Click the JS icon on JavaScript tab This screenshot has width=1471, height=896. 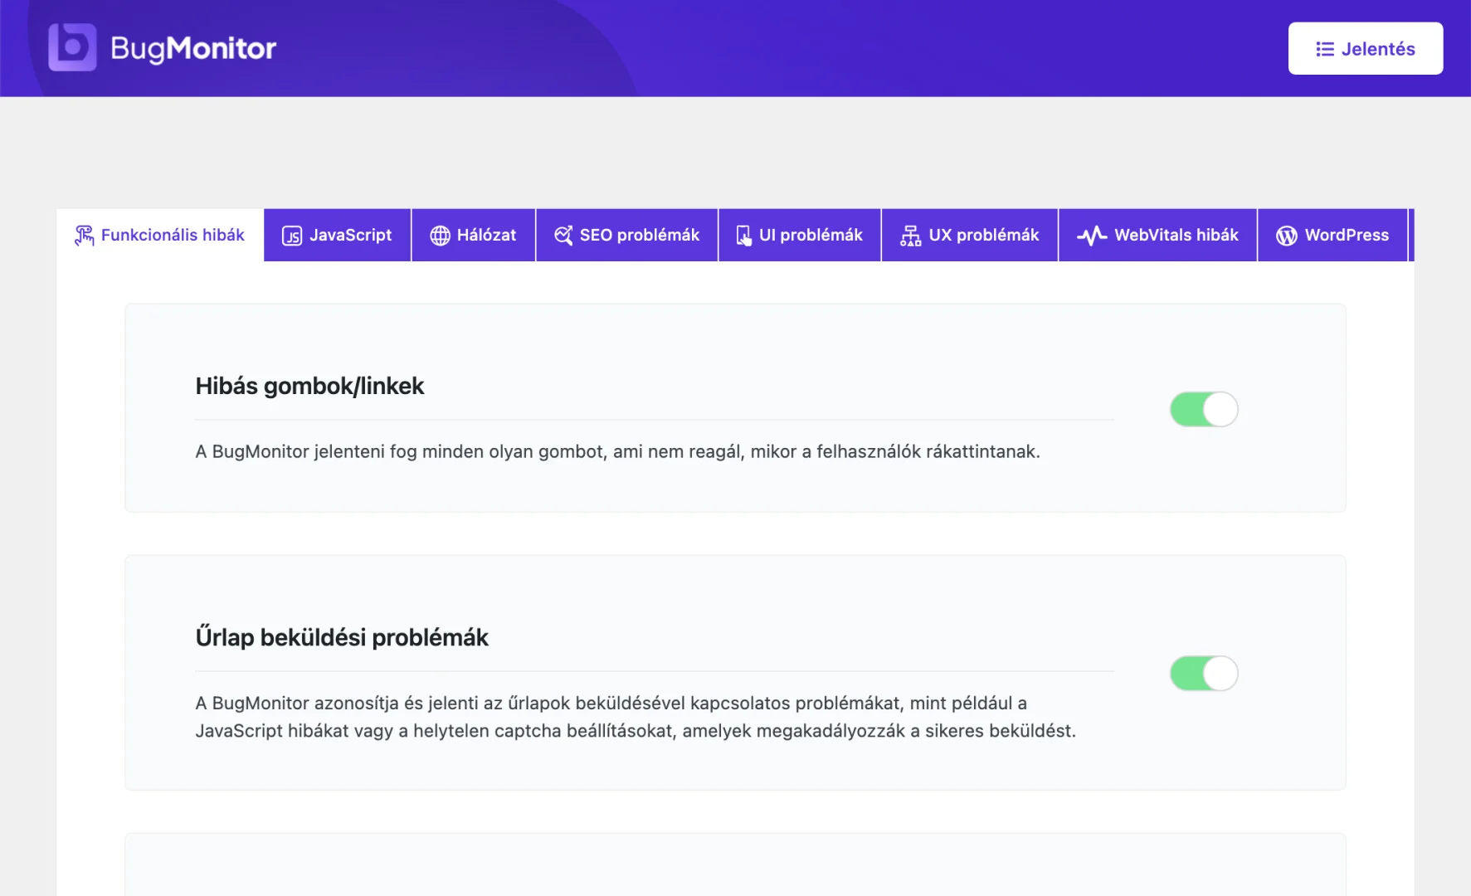point(292,236)
